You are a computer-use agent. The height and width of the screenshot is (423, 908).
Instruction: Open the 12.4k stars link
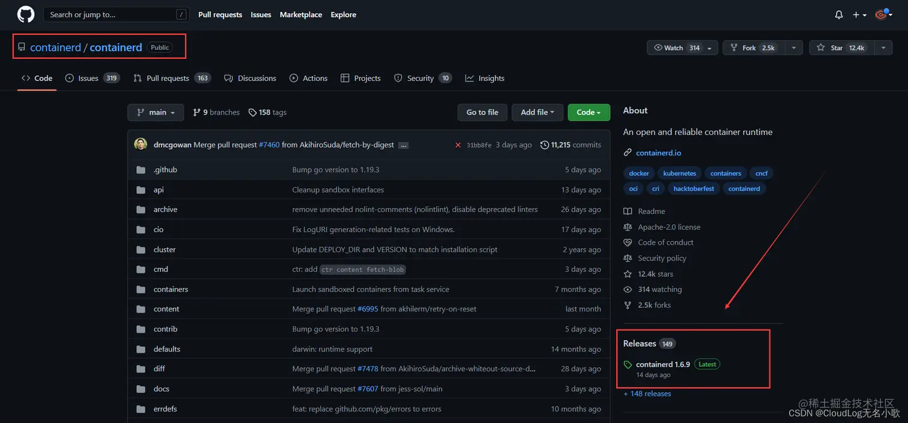pyautogui.click(x=648, y=274)
